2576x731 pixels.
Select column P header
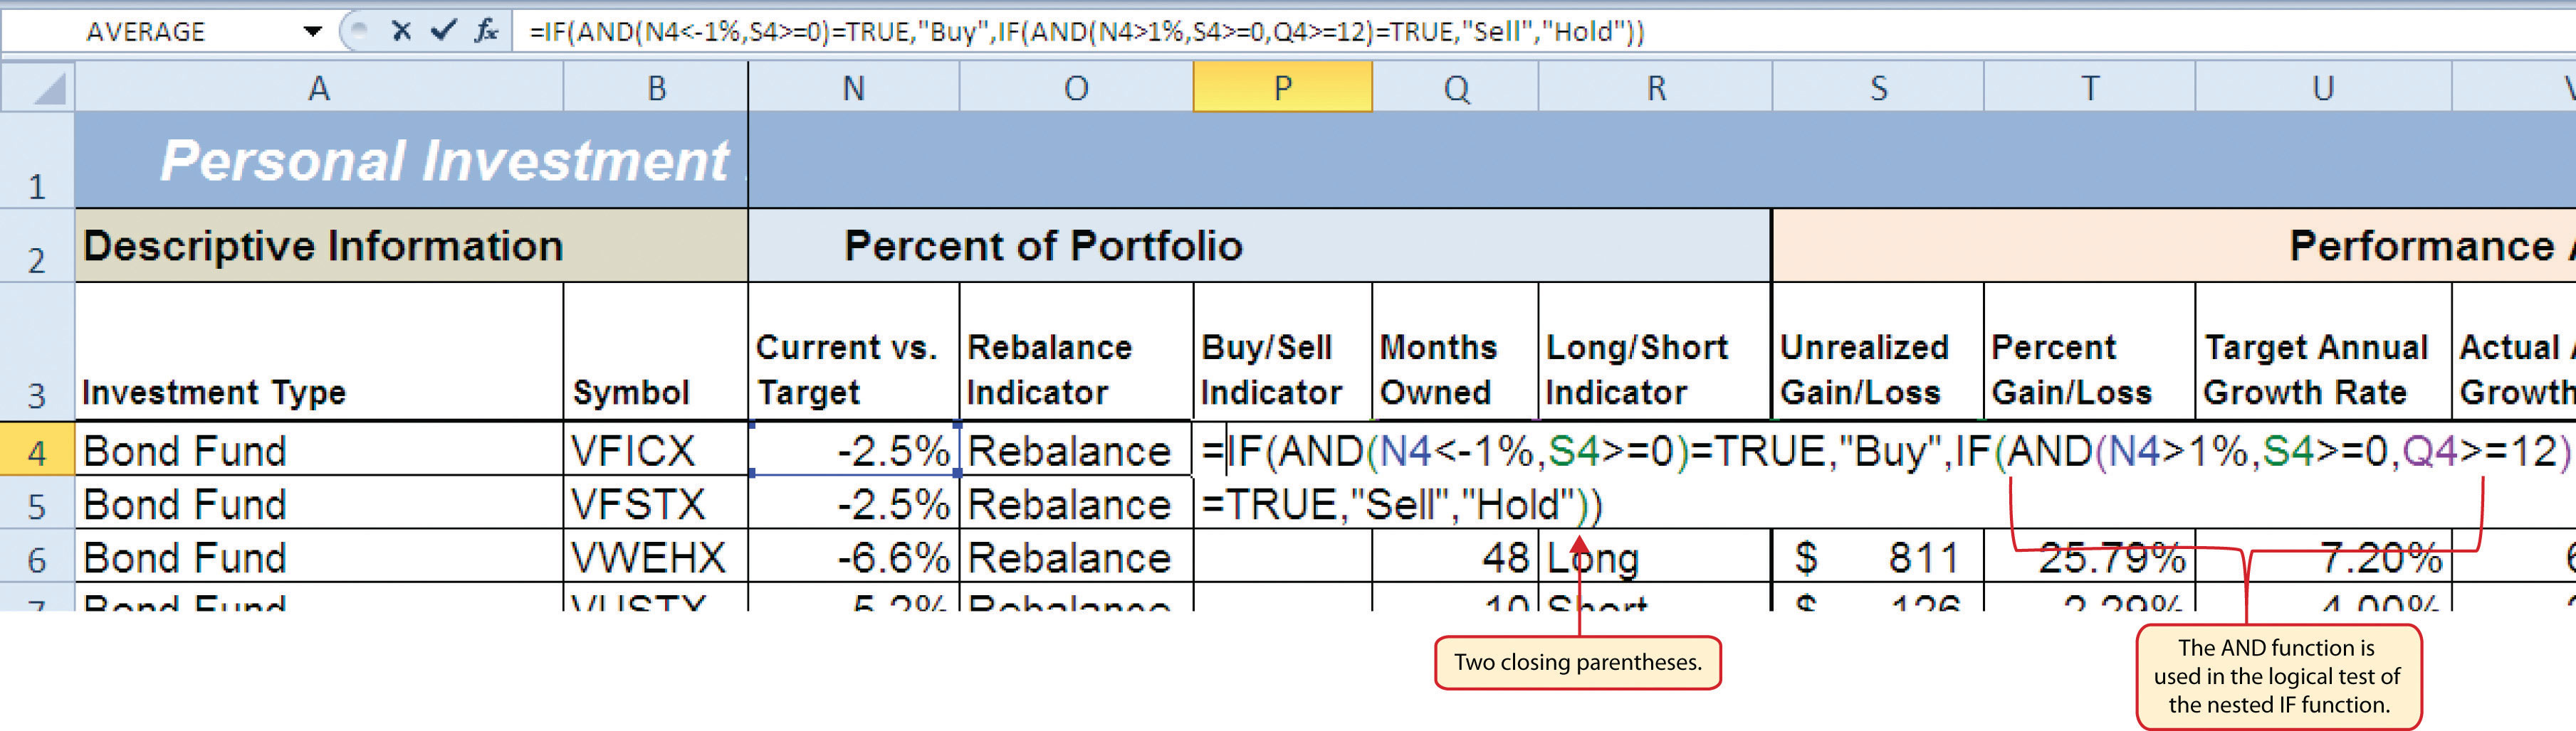(1282, 88)
